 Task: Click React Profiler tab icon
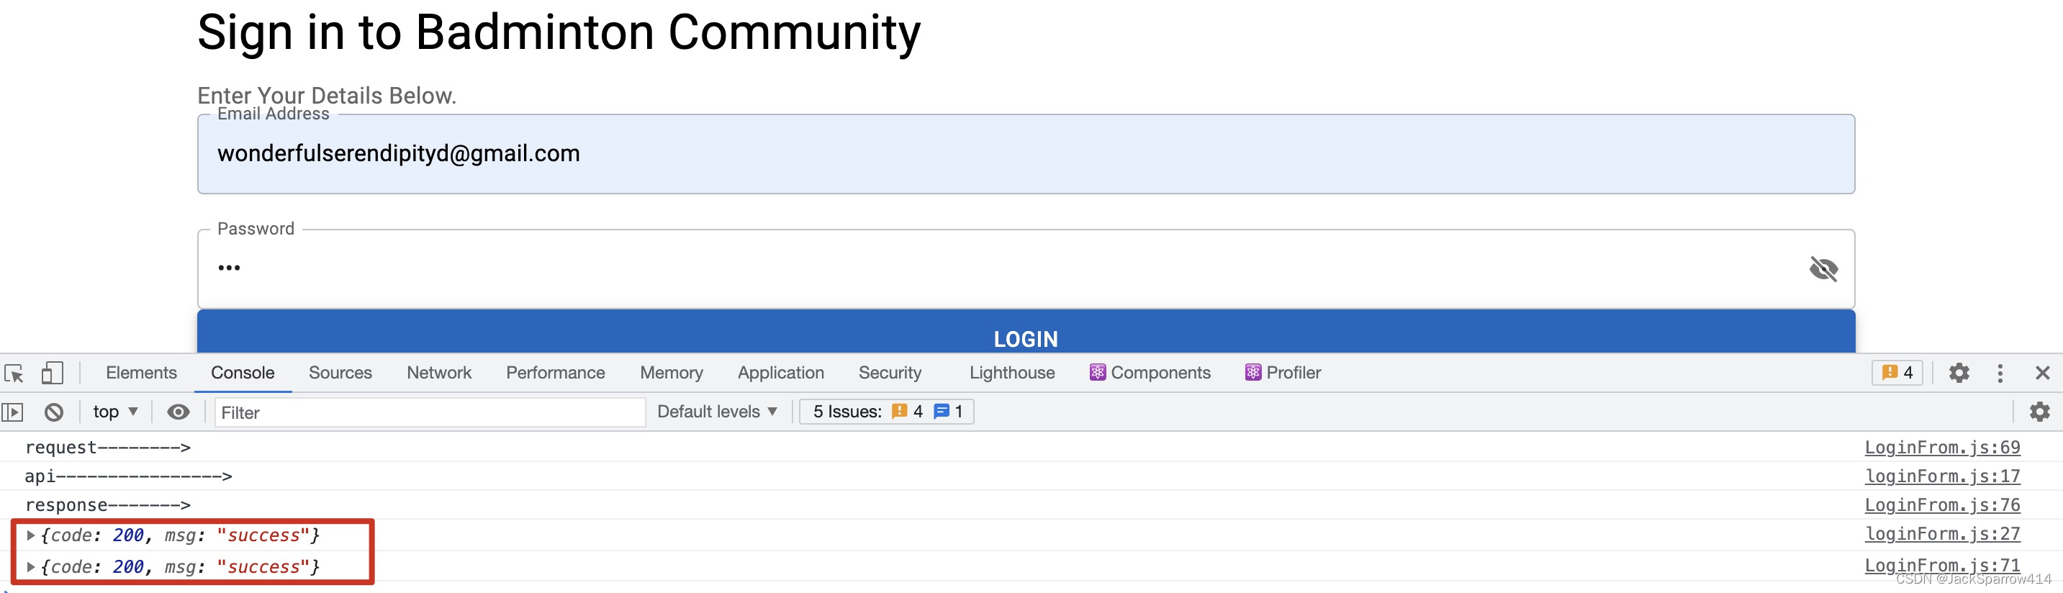point(1252,373)
